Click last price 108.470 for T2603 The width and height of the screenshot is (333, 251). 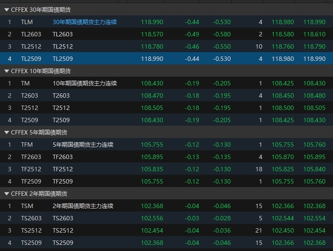click(x=152, y=95)
